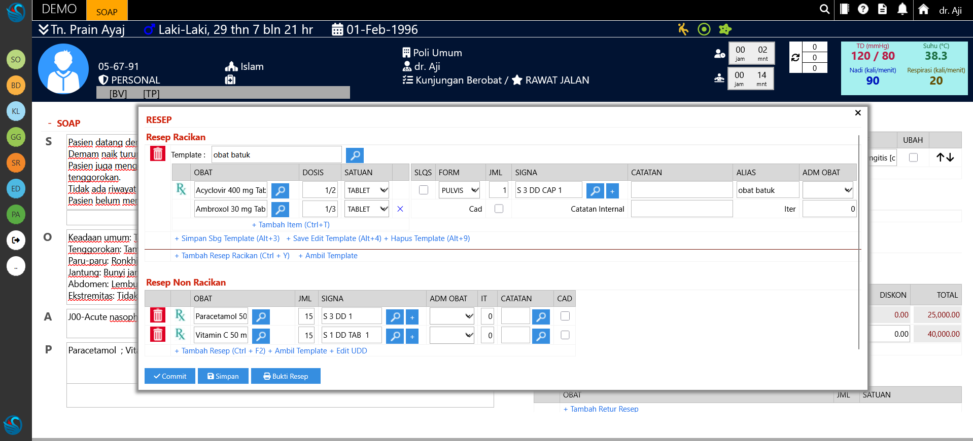Open SATUAN dropdown for Ambroxol
This screenshot has width=973, height=441.
[367, 209]
